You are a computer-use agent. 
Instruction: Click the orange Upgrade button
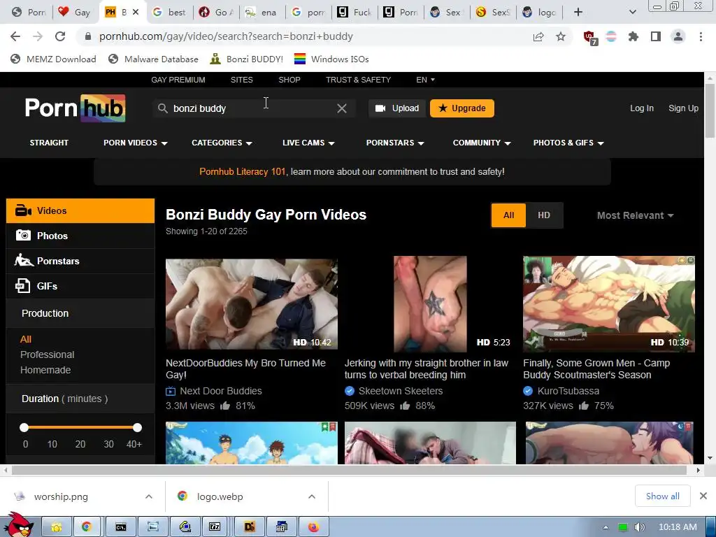[461, 108]
